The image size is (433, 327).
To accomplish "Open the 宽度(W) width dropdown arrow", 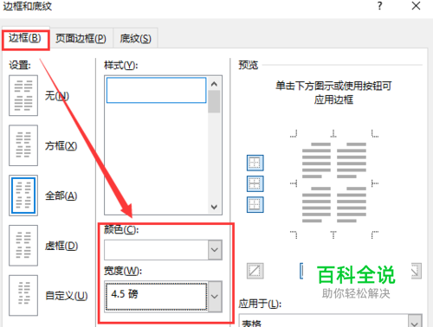I will [215, 297].
